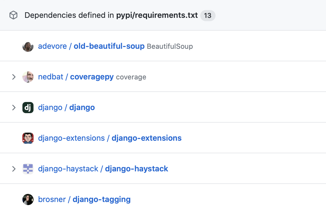Image resolution: width=326 pixels, height=214 pixels.
Task: Expand the nedbat coveragepy dependency row
Action: [14, 77]
